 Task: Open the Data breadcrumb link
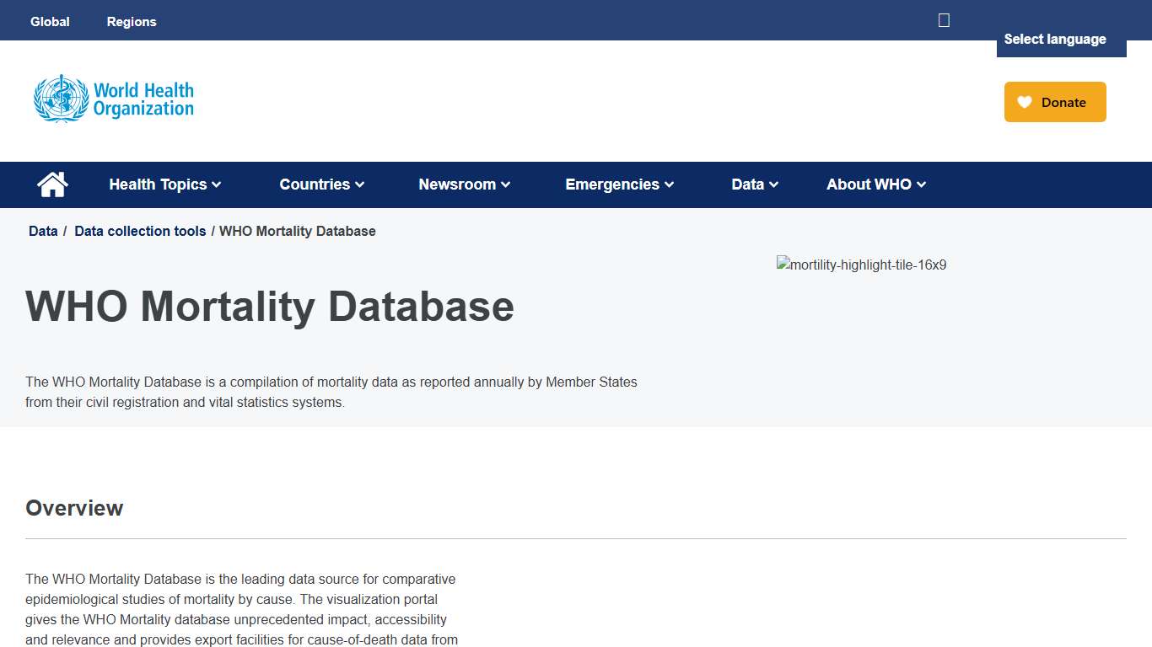click(42, 231)
